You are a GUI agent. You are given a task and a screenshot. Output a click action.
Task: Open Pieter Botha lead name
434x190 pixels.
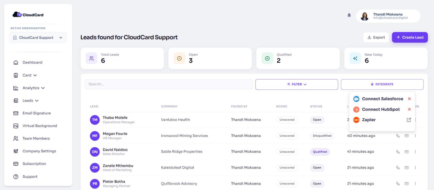point(114,181)
